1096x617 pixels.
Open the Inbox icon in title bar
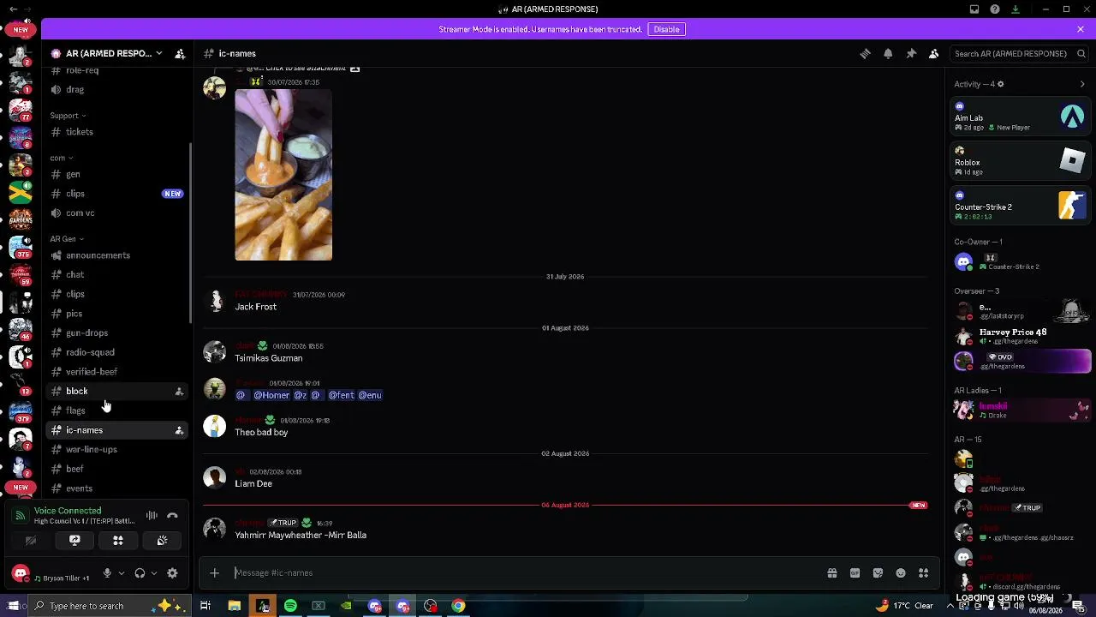coord(974,9)
